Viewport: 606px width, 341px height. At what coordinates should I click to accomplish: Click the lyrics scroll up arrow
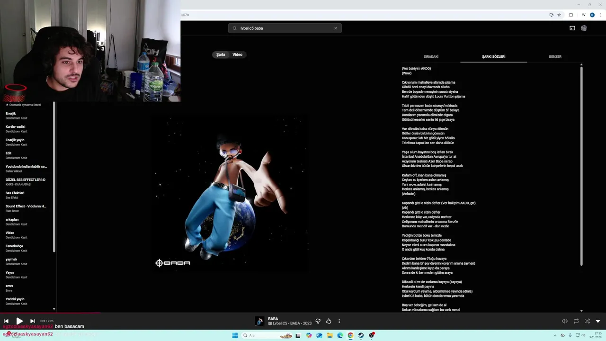tap(581, 64)
